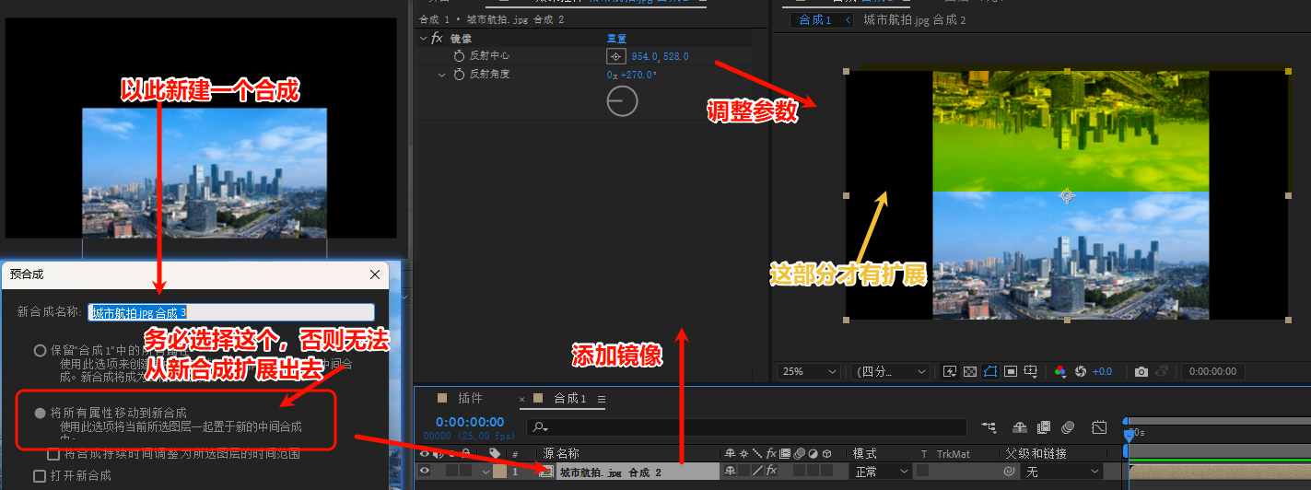Expand the 城市航拍.jpg 合成 2 layer twirl
This screenshot has width=1311, height=490.
[x=486, y=472]
